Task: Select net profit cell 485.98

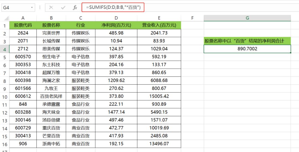Action: point(116,33)
